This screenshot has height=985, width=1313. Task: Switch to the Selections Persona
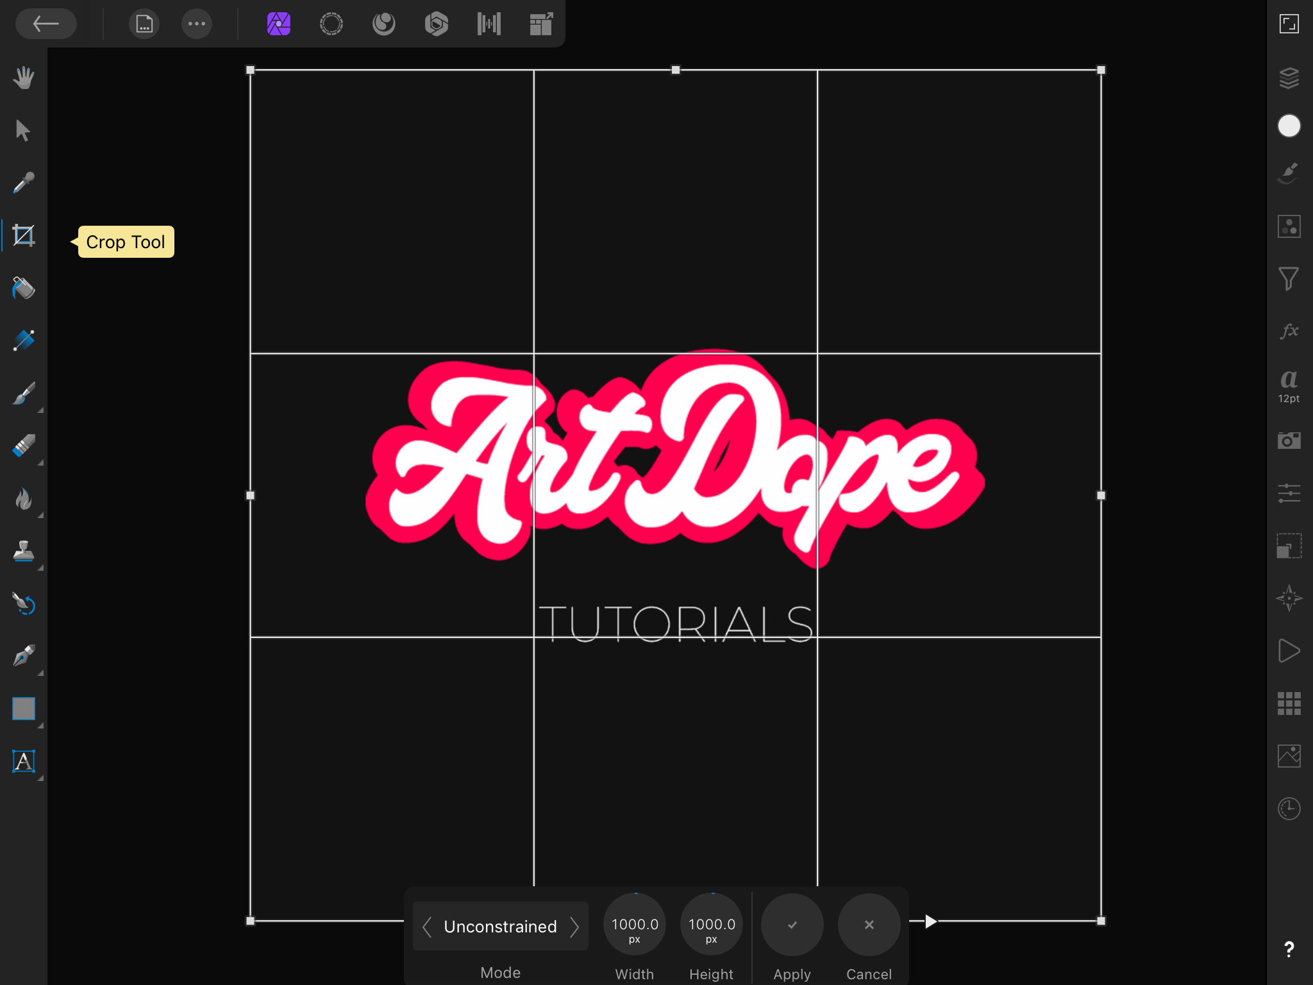[331, 24]
